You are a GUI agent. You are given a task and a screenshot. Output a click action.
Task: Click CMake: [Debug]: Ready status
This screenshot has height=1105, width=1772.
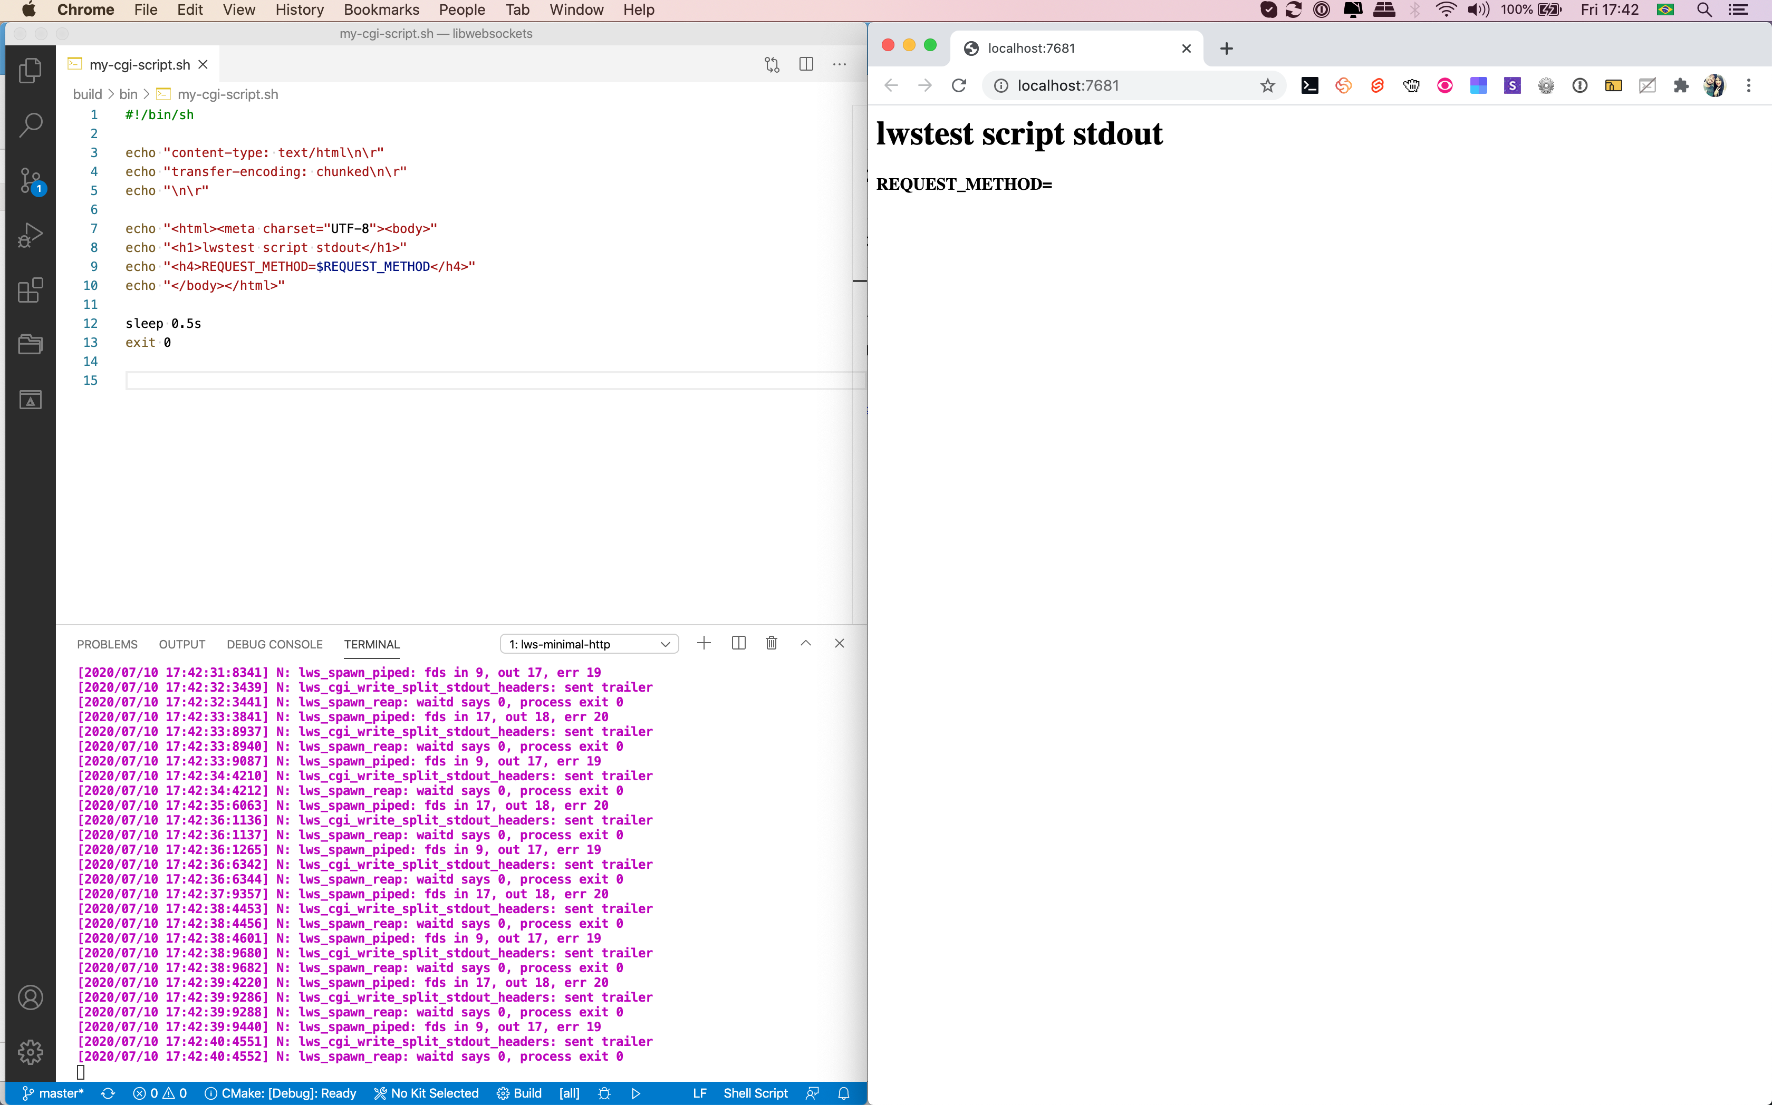[280, 1093]
